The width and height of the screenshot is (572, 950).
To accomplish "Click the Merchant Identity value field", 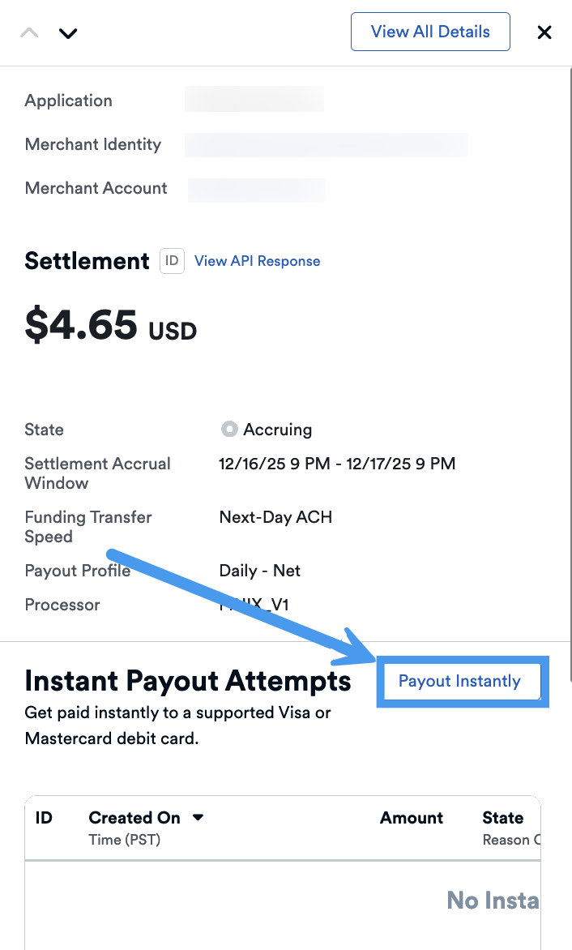I will (326, 144).
